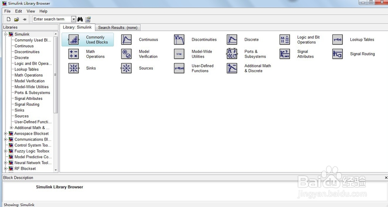The height and width of the screenshot is (207, 388).
Task: Open the Lookup Tables library icon
Action: tap(338, 39)
